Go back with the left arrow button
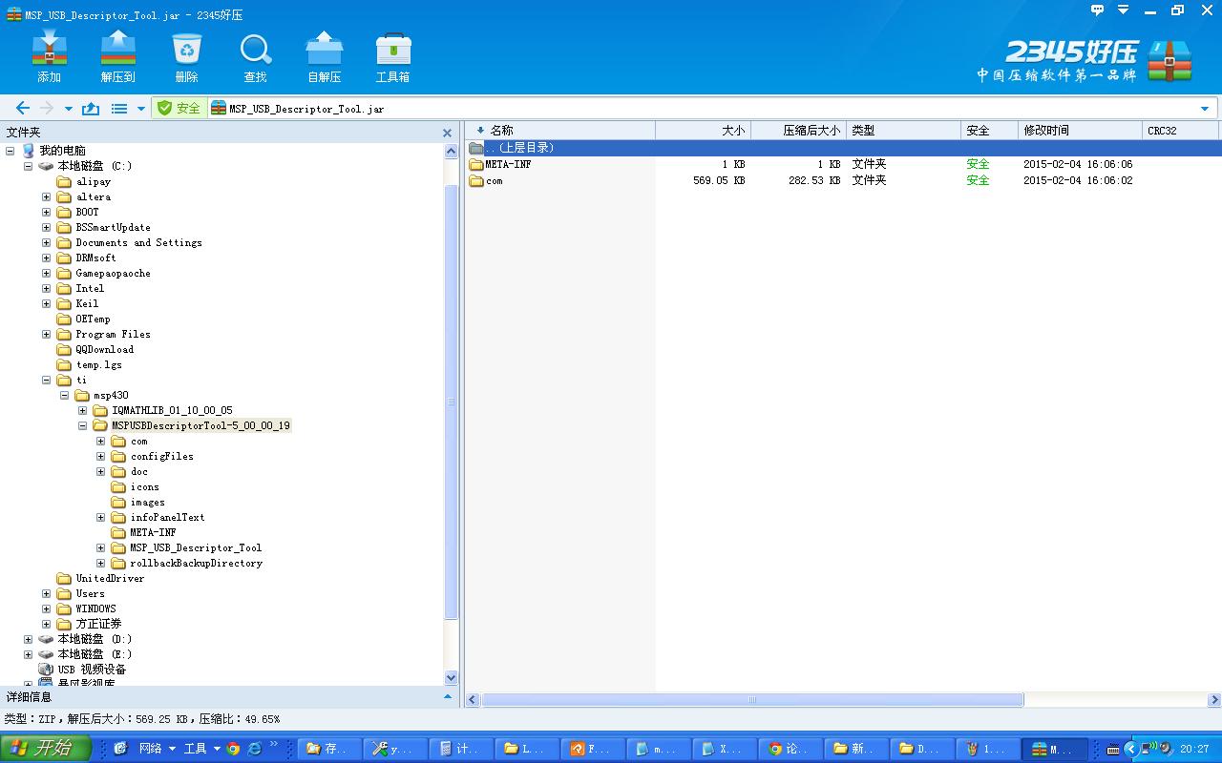 pyautogui.click(x=23, y=109)
